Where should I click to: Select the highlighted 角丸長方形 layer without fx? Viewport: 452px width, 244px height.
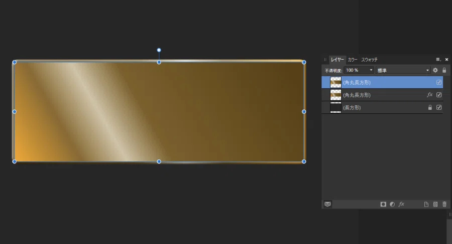tap(382, 82)
